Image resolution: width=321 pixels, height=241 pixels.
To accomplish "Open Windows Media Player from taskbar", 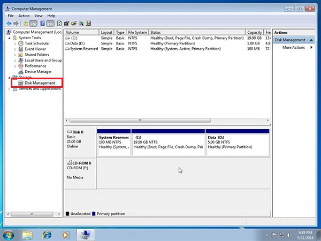I will 65,235.
